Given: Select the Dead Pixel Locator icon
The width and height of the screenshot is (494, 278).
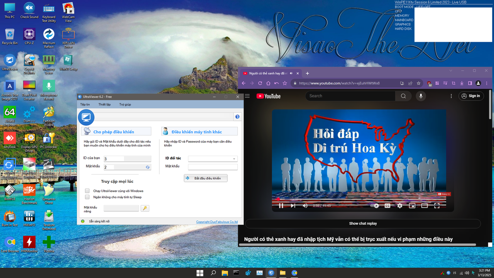Looking at the screenshot, I should [29, 90].
